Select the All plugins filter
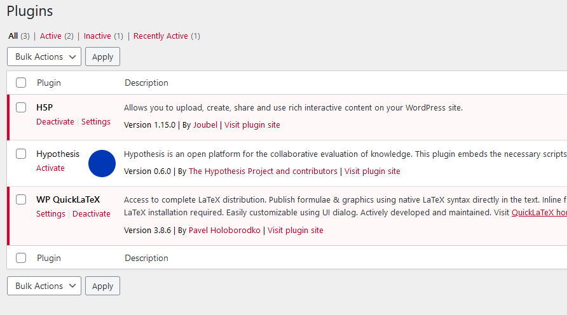 tap(13, 36)
